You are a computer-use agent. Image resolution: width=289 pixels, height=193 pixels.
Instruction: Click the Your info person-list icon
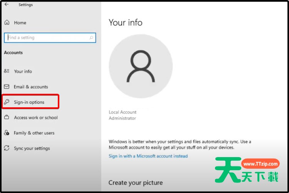[7, 71]
